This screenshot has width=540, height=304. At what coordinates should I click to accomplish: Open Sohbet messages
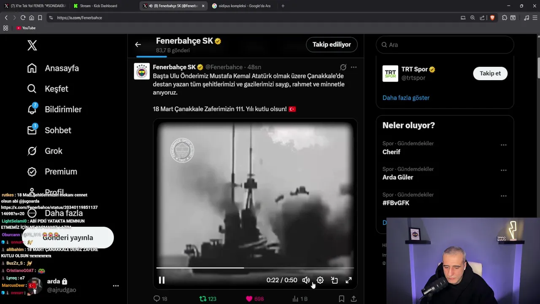49,130
